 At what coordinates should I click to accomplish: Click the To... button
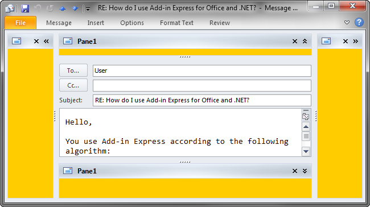pos(73,71)
